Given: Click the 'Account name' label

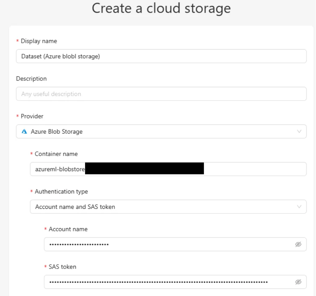Looking at the screenshot, I should pyautogui.click(x=68, y=229).
